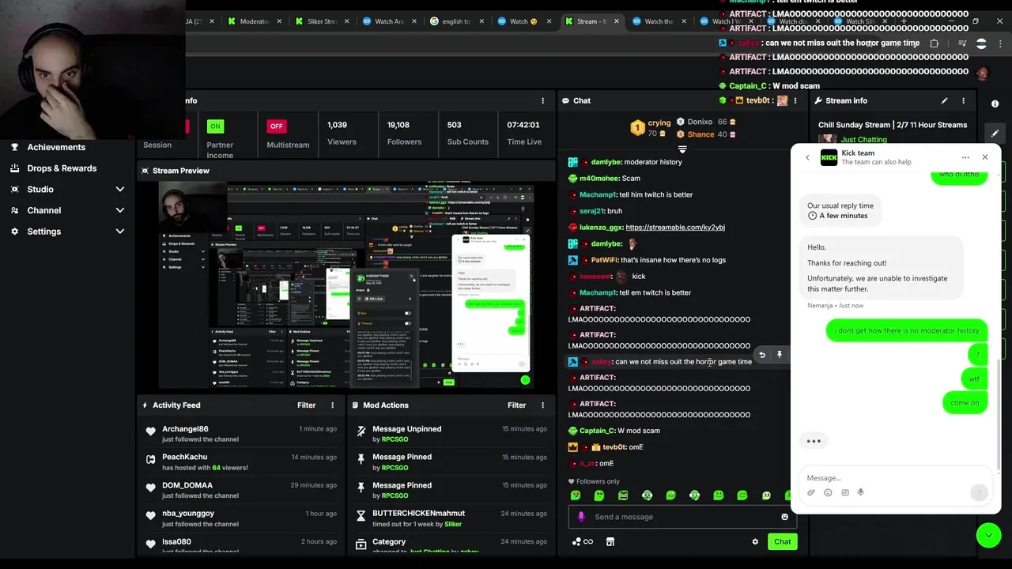Open chat settings gear icon
Image resolution: width=1012 pixels, height=569 pixels.
coord(755,542)
